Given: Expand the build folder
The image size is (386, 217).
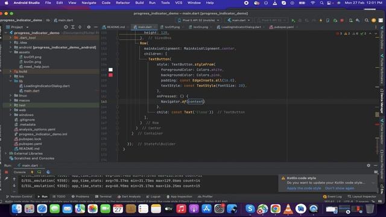Looking at the screenshot, I should 11,71.
